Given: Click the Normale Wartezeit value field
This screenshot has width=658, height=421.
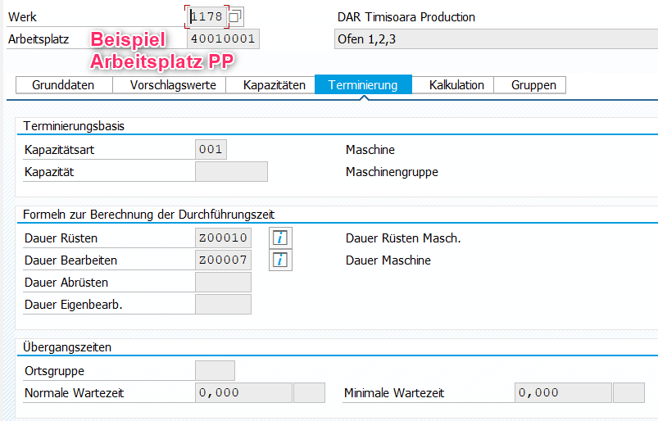Looking at the screenshot, I should tap(243, 393).
